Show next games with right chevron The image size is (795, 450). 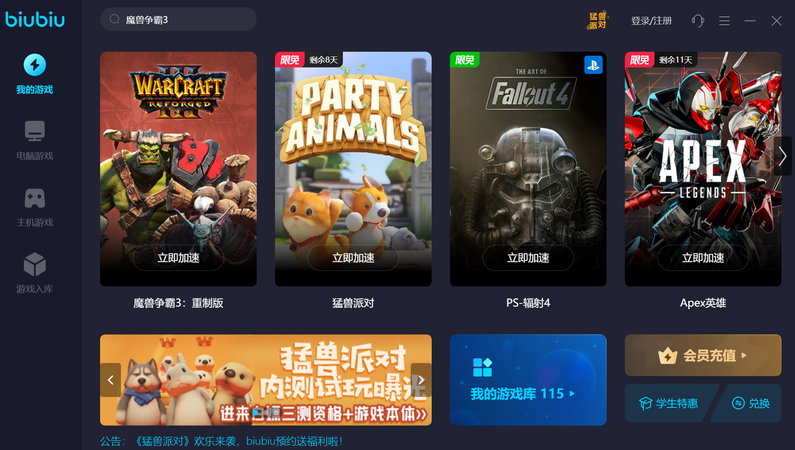(x=782, y=156)
